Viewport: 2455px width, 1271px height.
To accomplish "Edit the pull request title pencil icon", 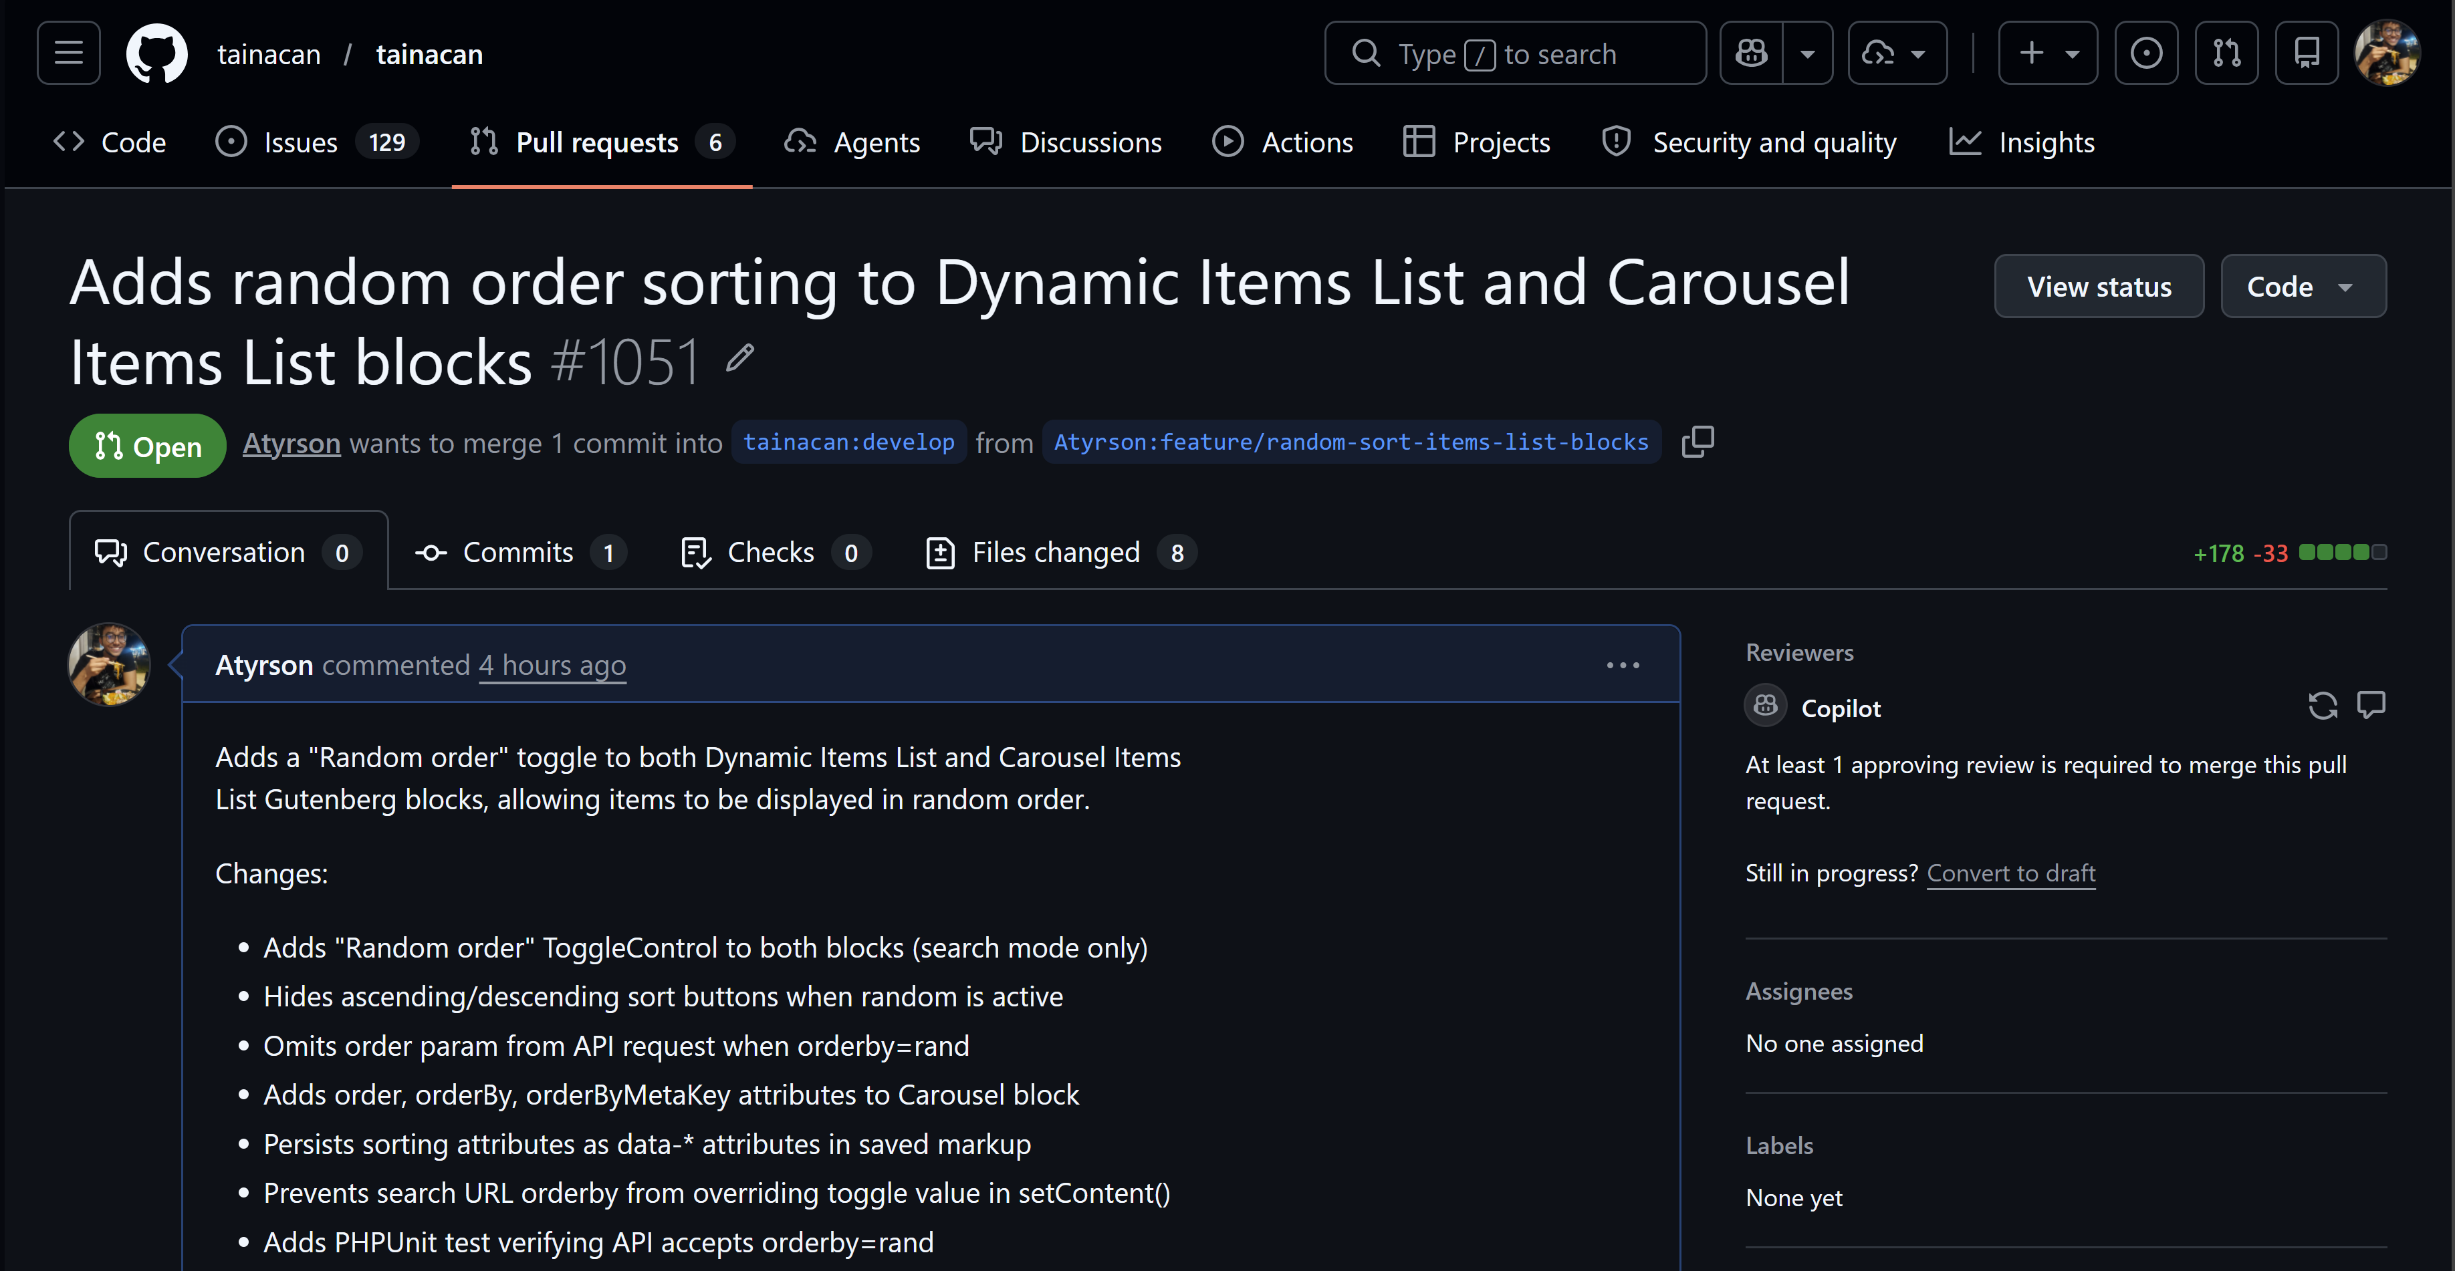I will coord(739,358).
